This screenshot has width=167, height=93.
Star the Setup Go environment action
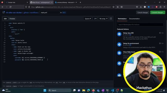pyautogui.click(x=160, y=43)
